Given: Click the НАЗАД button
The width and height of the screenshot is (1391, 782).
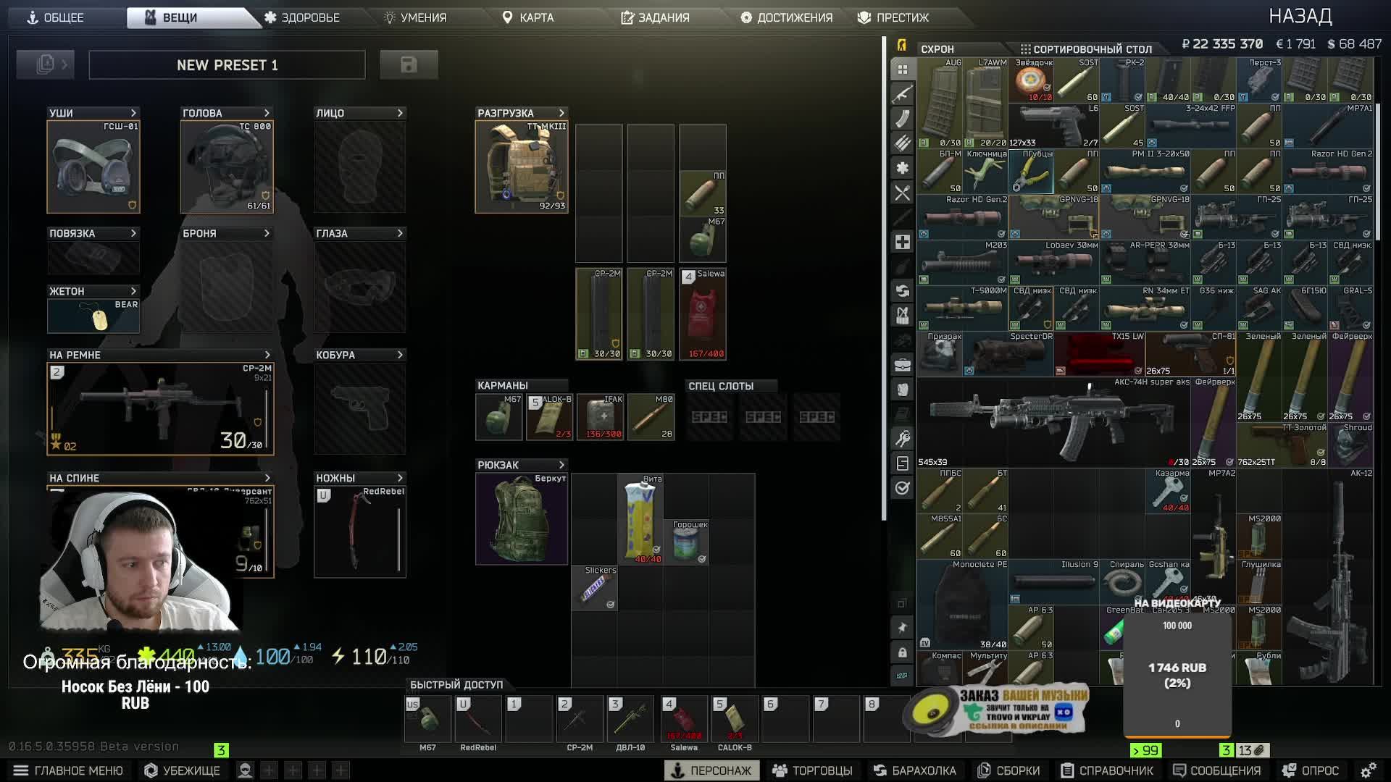Looking at the screenshot, I should (1300, 16).
